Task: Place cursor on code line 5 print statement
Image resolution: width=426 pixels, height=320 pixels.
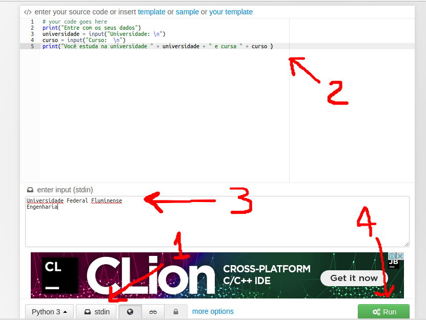Action: pos(154,46)
